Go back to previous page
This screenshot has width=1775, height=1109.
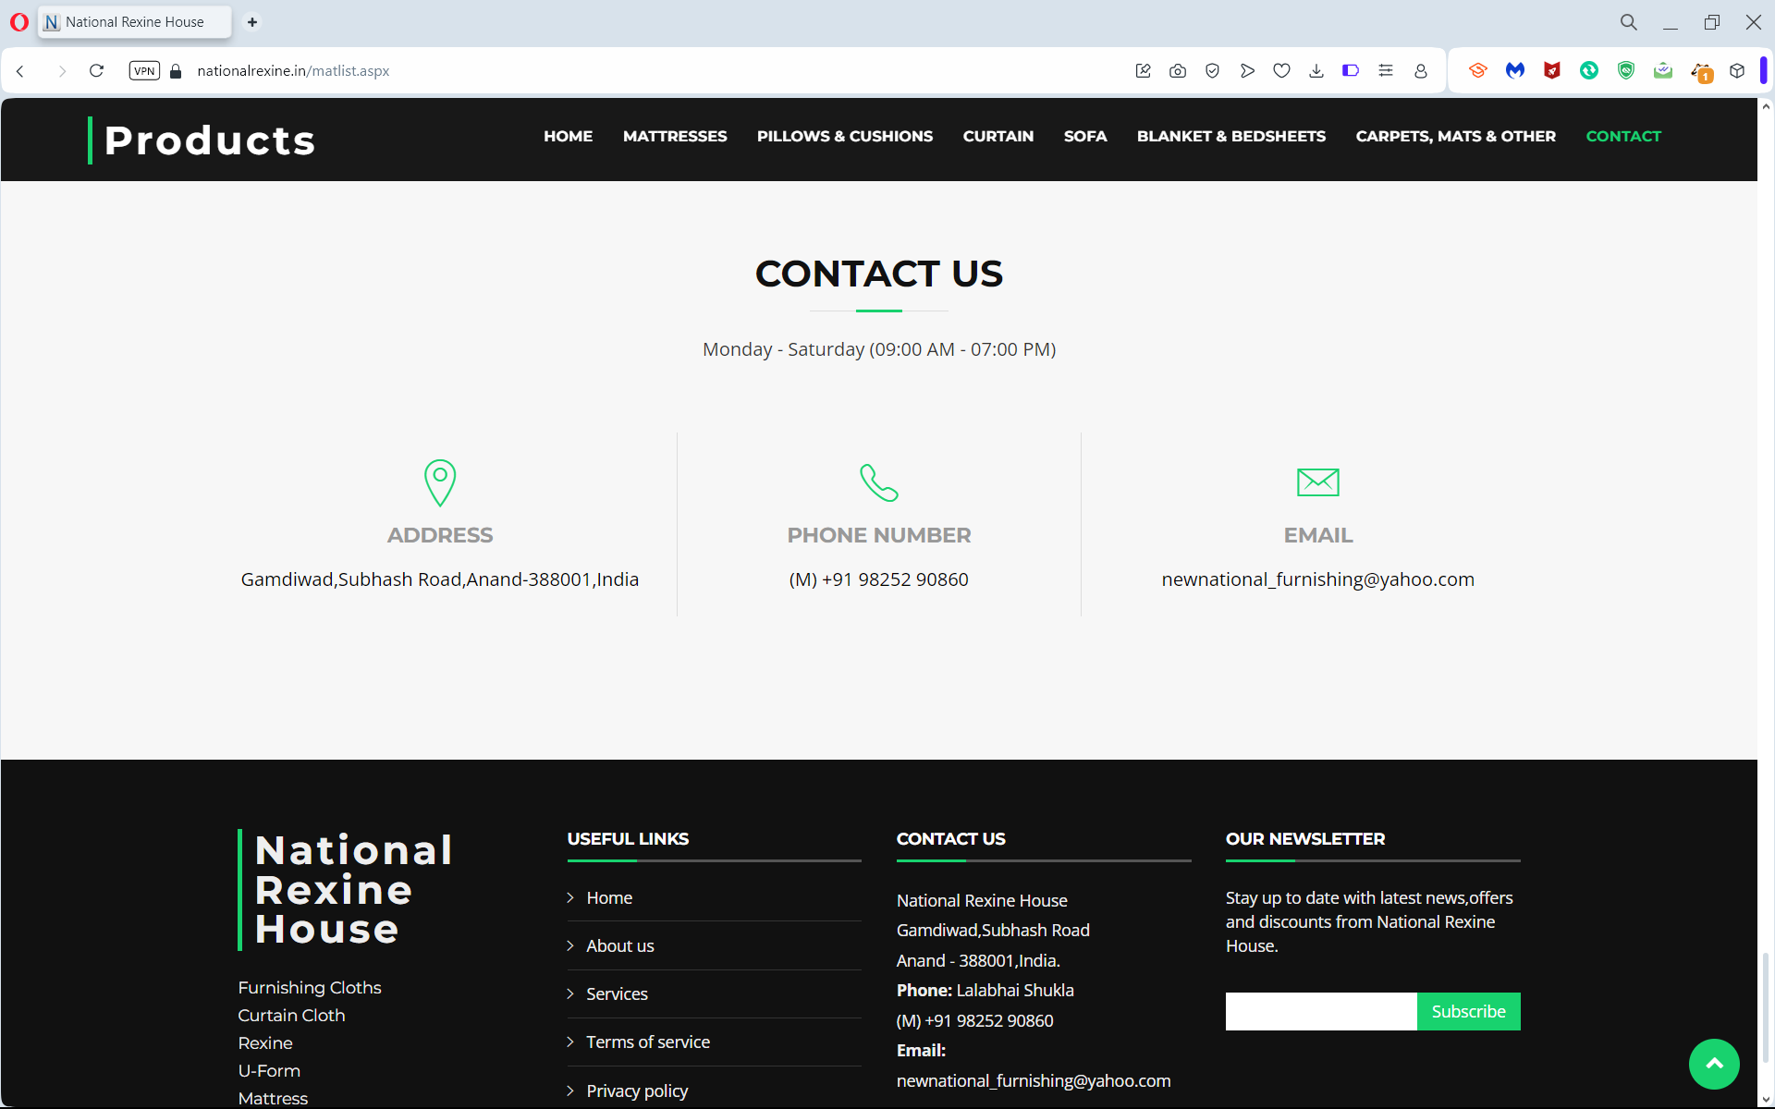click(20, 71)
